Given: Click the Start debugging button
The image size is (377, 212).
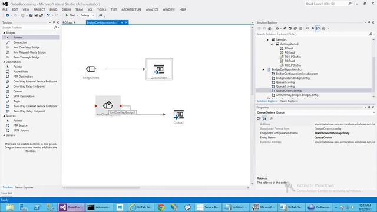Looking at the screenshot, I should [x=71, y=15].
